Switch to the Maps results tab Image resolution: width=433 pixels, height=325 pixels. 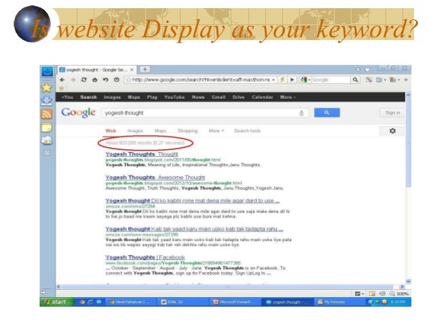(160, 130)
